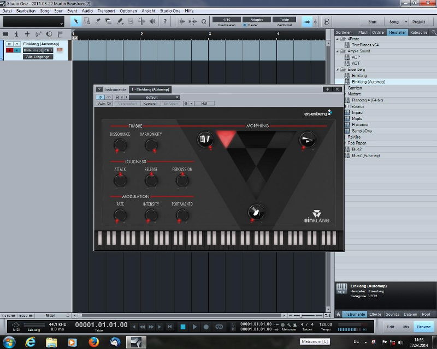Click the Kopieren button in plugin header
The image size is (437, 349).
coord(151,104)
